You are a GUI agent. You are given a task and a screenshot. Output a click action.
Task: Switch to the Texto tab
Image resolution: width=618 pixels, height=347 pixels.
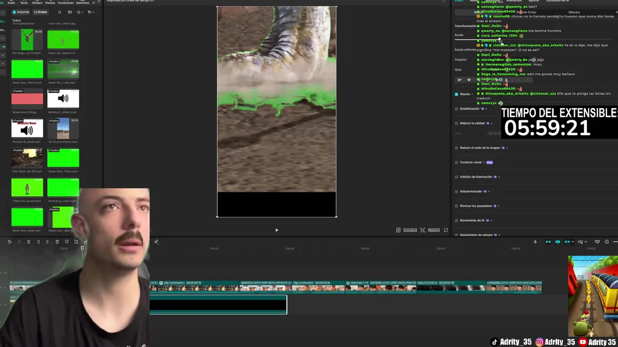pos(24,3)
